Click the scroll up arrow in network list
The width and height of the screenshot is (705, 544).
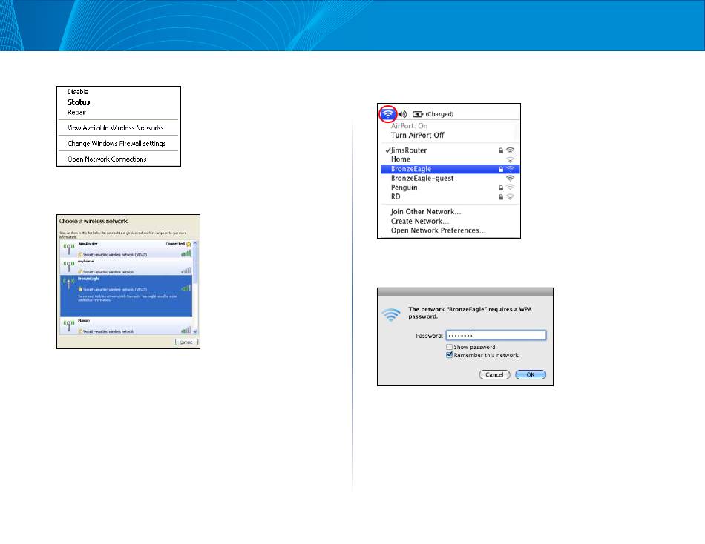(x=195, y=243)
